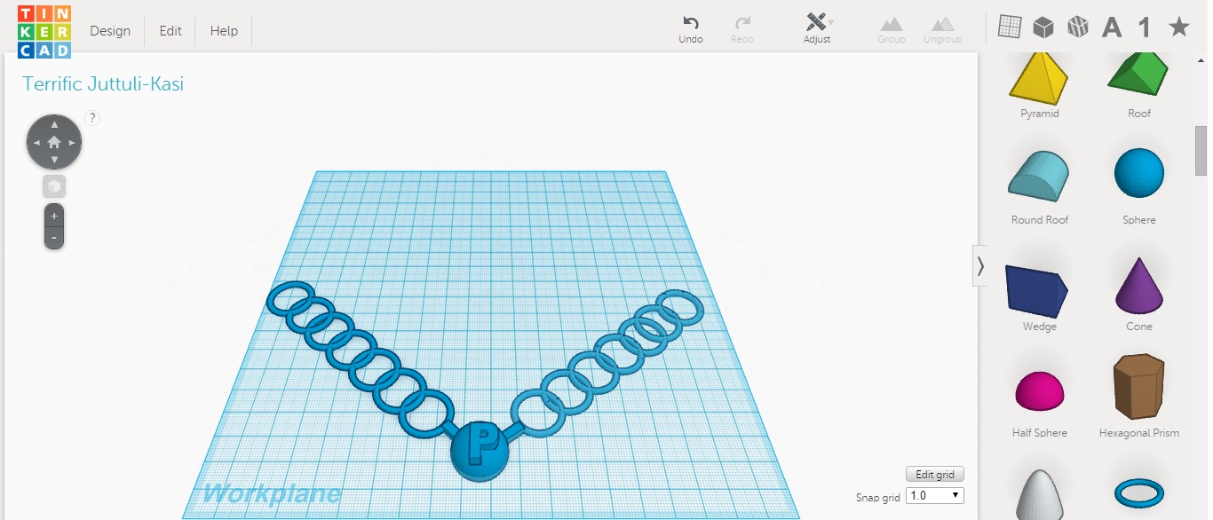Screen dimensions: 1213x520
Task: Rotate view up with top arrow
Action: pyautogui.click(x=54, y=124)
